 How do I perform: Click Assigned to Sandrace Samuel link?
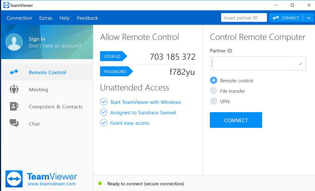click(x=143, y=113)
